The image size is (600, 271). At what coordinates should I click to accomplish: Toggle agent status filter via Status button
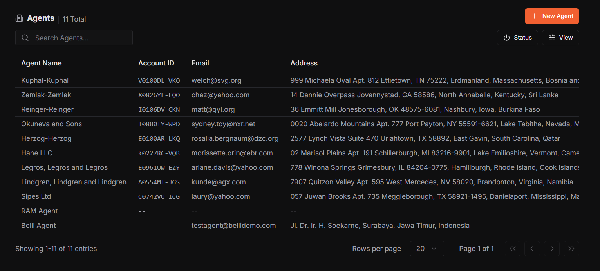tap(517, 37)
